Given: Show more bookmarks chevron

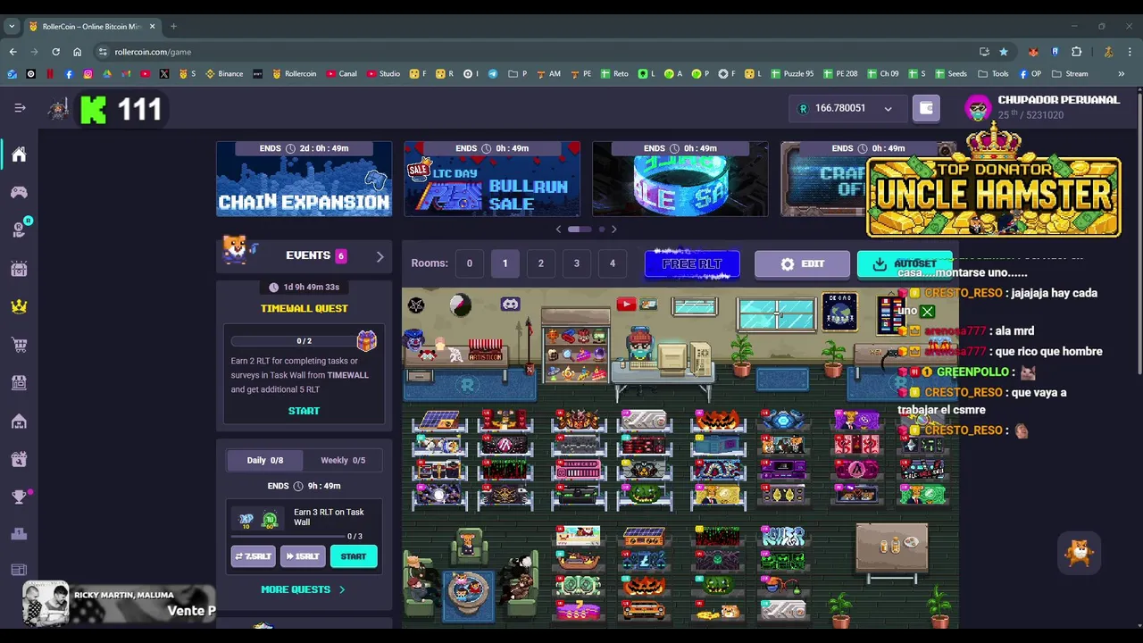Looking at the screenshot, I should coord(1121,73).
